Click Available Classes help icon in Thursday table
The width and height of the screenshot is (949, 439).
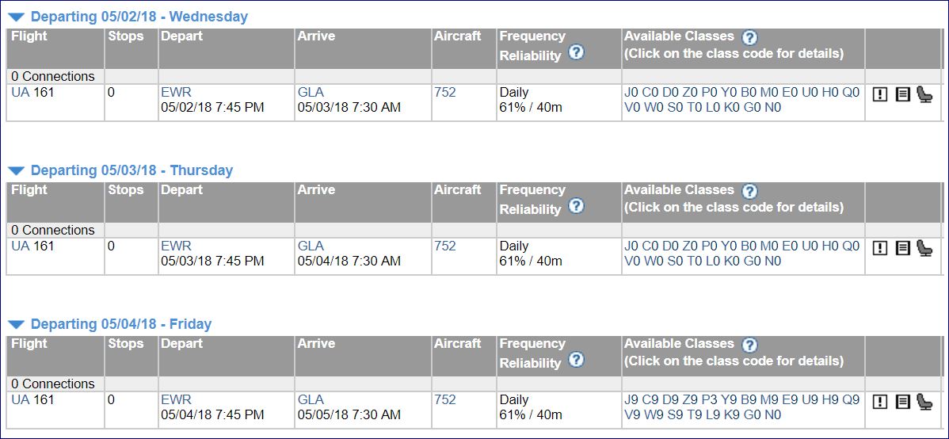click(x=749, y=192)
